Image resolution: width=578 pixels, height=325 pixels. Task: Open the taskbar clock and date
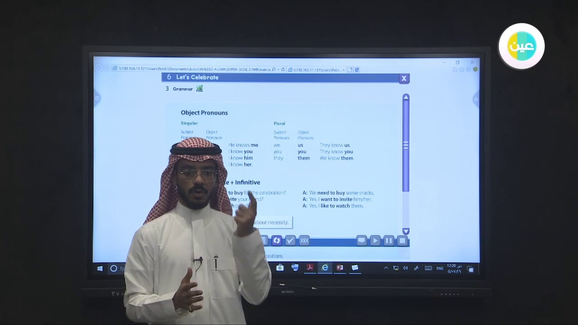tap(454, 269)
